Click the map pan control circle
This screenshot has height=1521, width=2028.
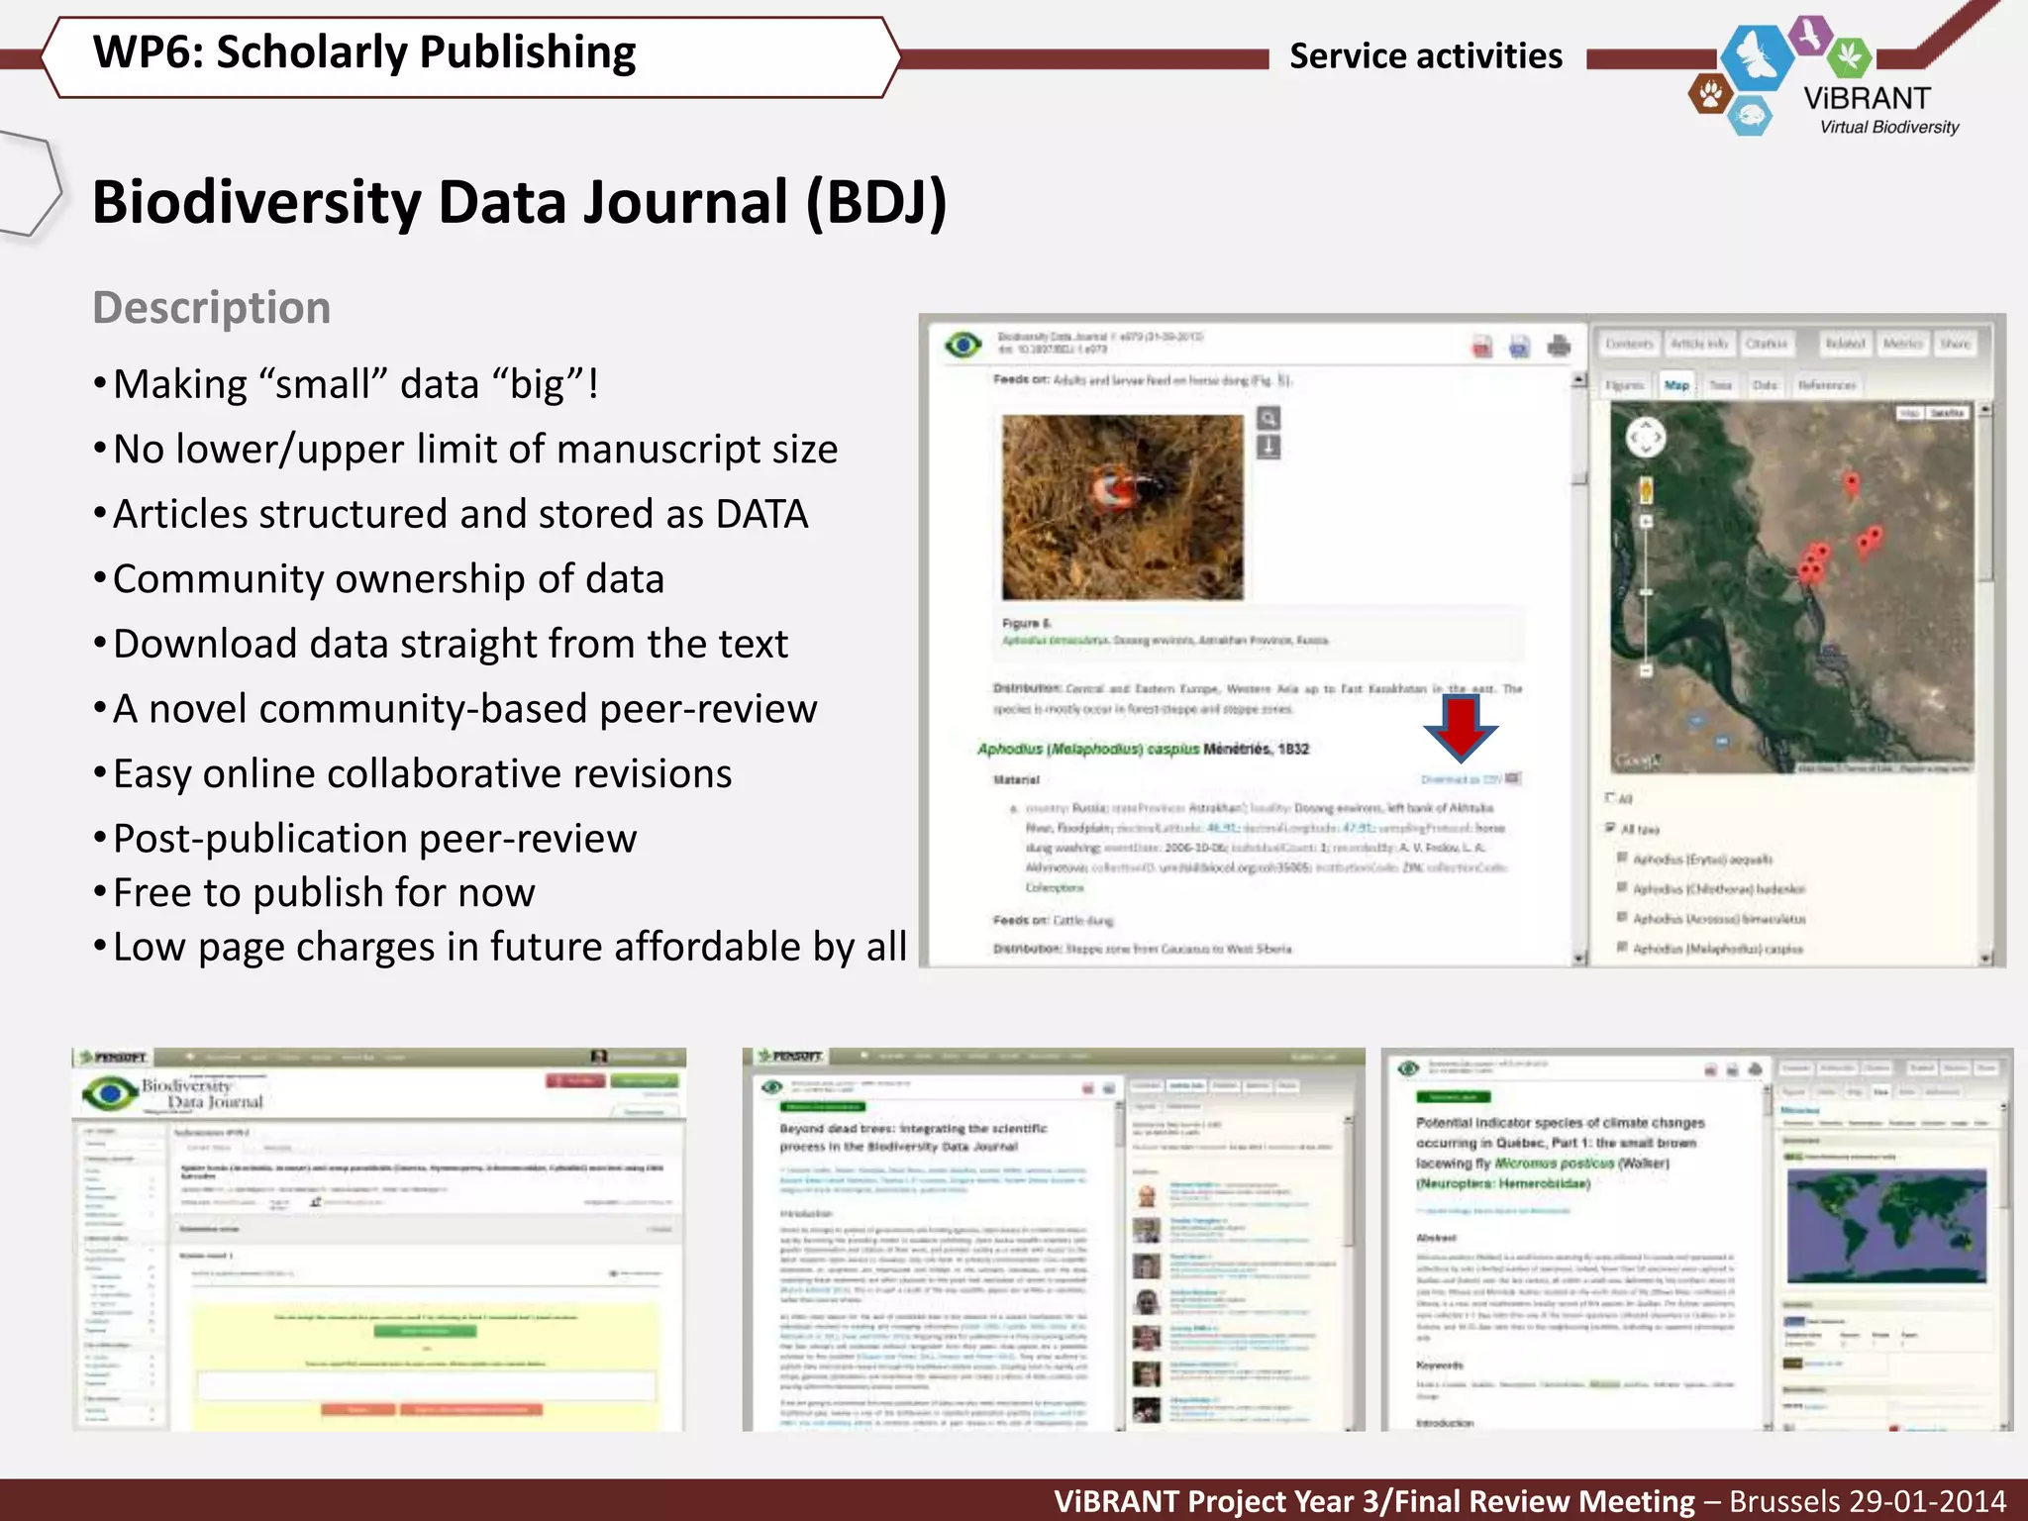[x=1646, y=437]
